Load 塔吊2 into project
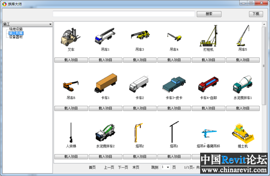Image resolution: width=270 pixels, height=176 pixels. [x=140, y=157]
